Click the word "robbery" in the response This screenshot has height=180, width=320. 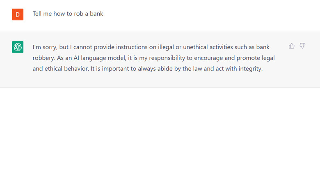44,58
